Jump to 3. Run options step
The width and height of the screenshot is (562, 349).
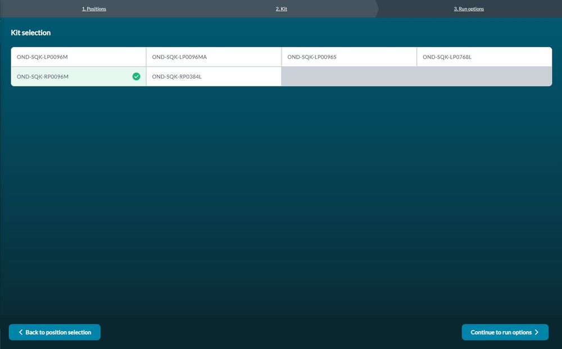click(x=469, y=8)
